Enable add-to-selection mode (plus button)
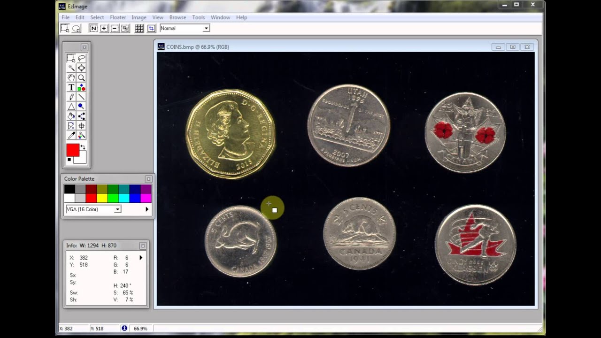Screen dimensions: 601x338 pos(104,28)
